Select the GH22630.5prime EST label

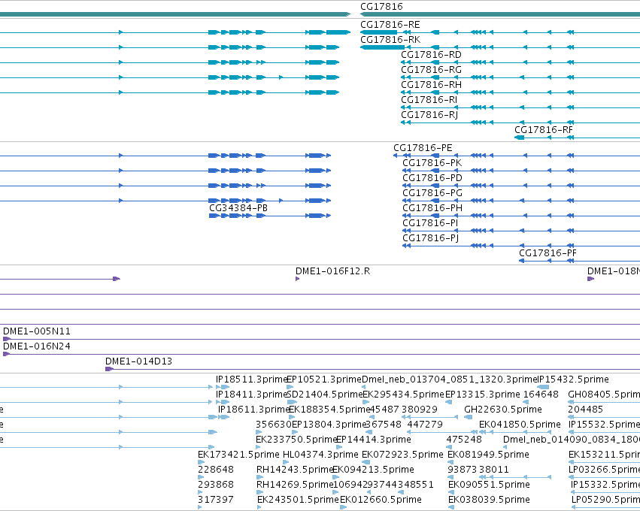503,410
